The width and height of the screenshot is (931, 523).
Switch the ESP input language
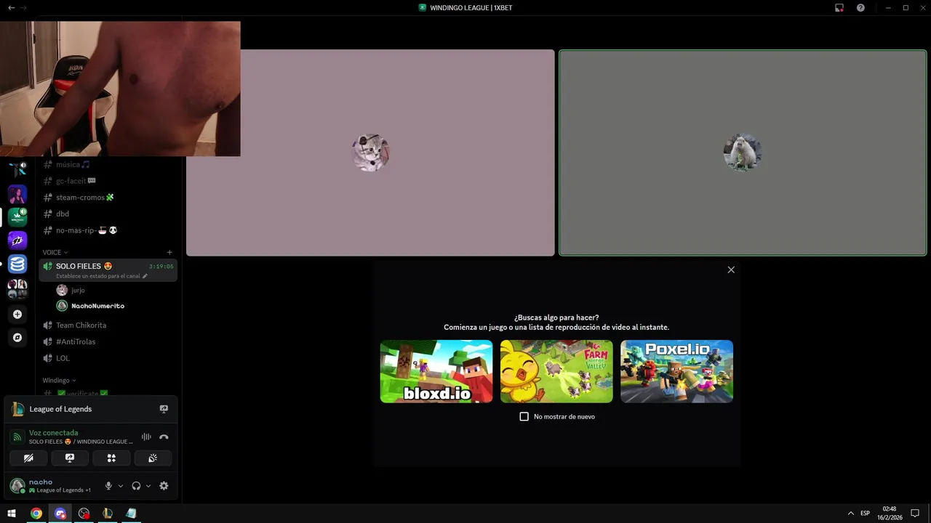[x=865, y=513]
